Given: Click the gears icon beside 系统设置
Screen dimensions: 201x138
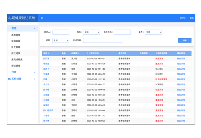Looking at the screenshot, I should (9, 79).
